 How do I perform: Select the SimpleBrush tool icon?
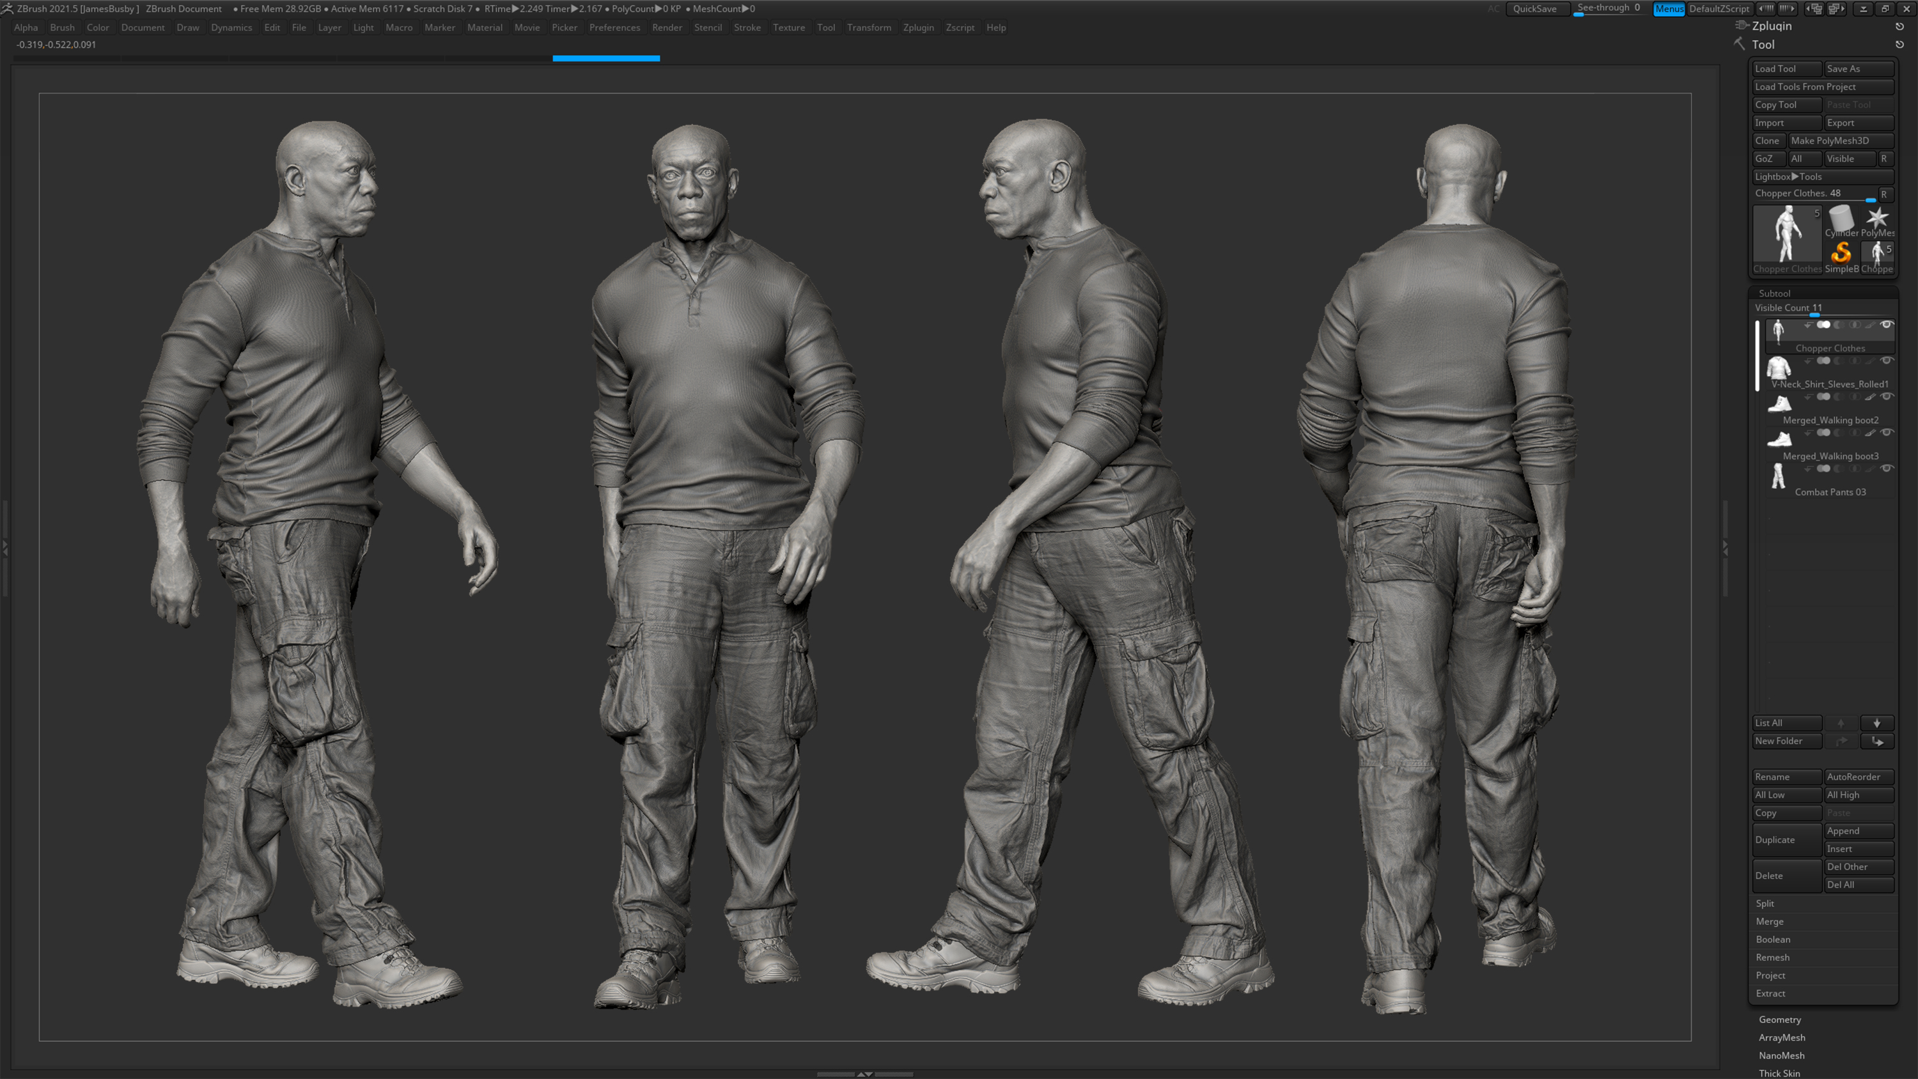[x=1841, y=254]
